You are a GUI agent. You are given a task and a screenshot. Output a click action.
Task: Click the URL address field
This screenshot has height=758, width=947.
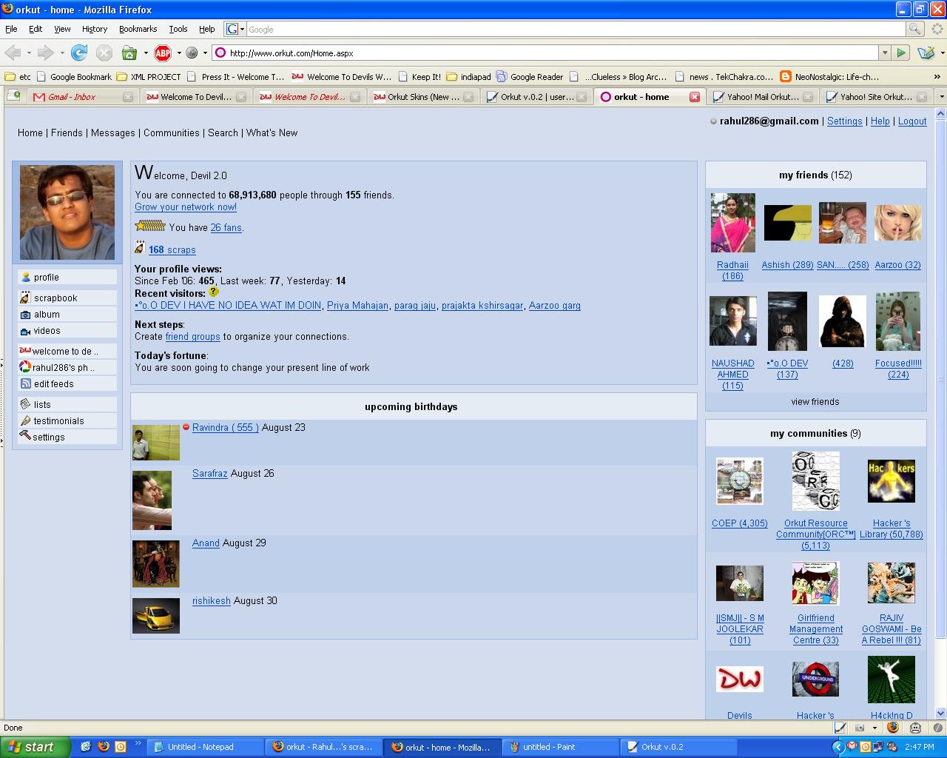(x=552, y=53)
